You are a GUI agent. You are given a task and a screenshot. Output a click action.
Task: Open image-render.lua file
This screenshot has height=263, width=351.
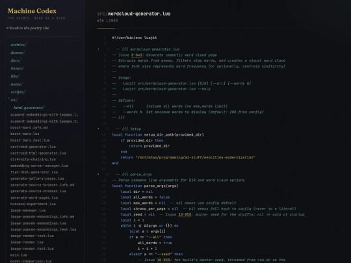(x=27, y=242)
